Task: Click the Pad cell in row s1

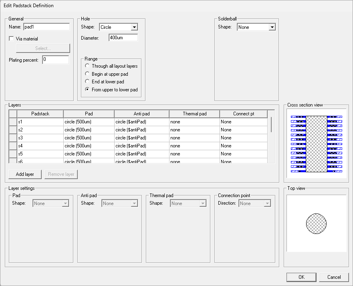Action: 89,122
